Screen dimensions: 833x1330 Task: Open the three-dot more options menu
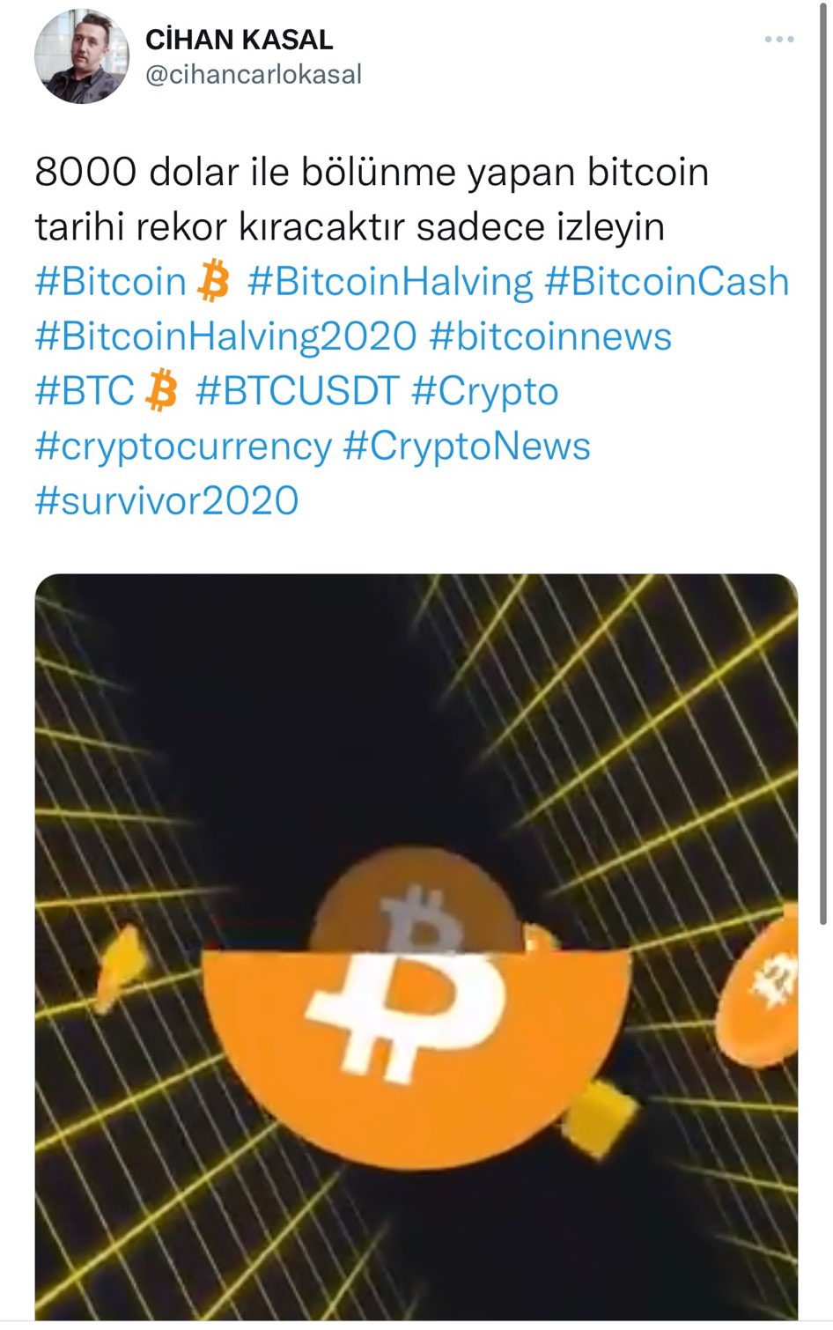click(x=779, y=40)
